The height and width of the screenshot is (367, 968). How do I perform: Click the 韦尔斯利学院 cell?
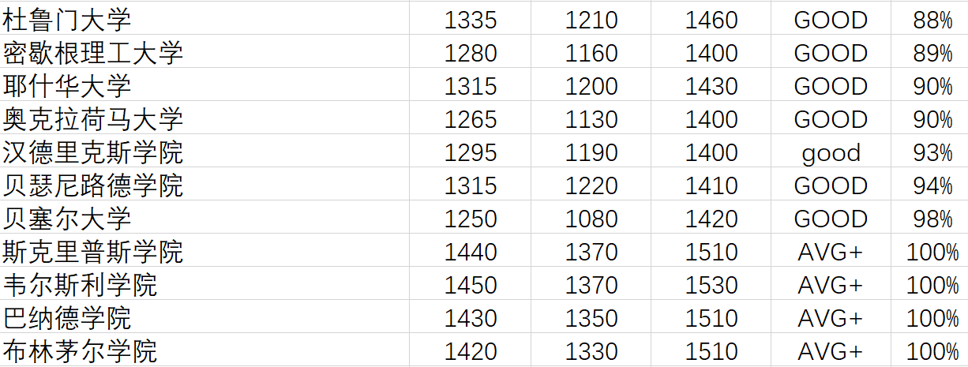coord(80,285)
